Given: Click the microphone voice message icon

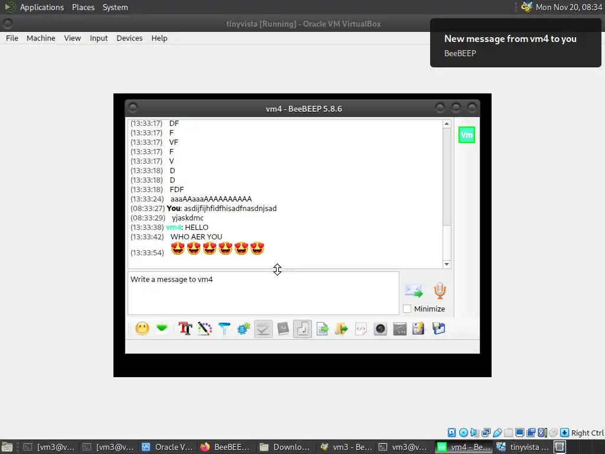Looking at the screenshot, I should click(440, 291).
